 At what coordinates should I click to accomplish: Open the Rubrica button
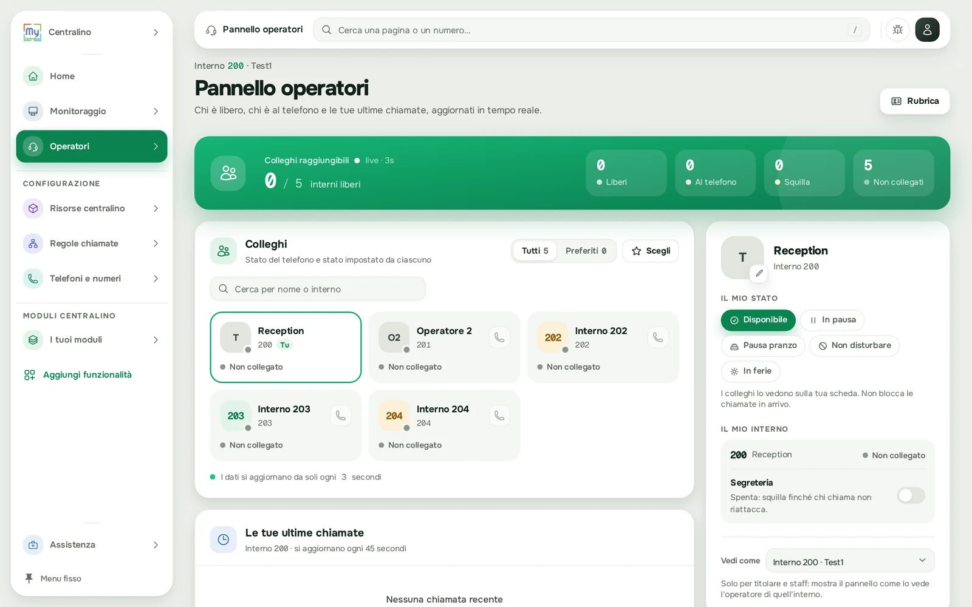click(x=915, y=101)
